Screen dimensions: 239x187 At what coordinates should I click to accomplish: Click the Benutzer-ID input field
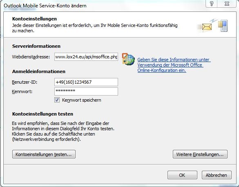tap(86, 82)
